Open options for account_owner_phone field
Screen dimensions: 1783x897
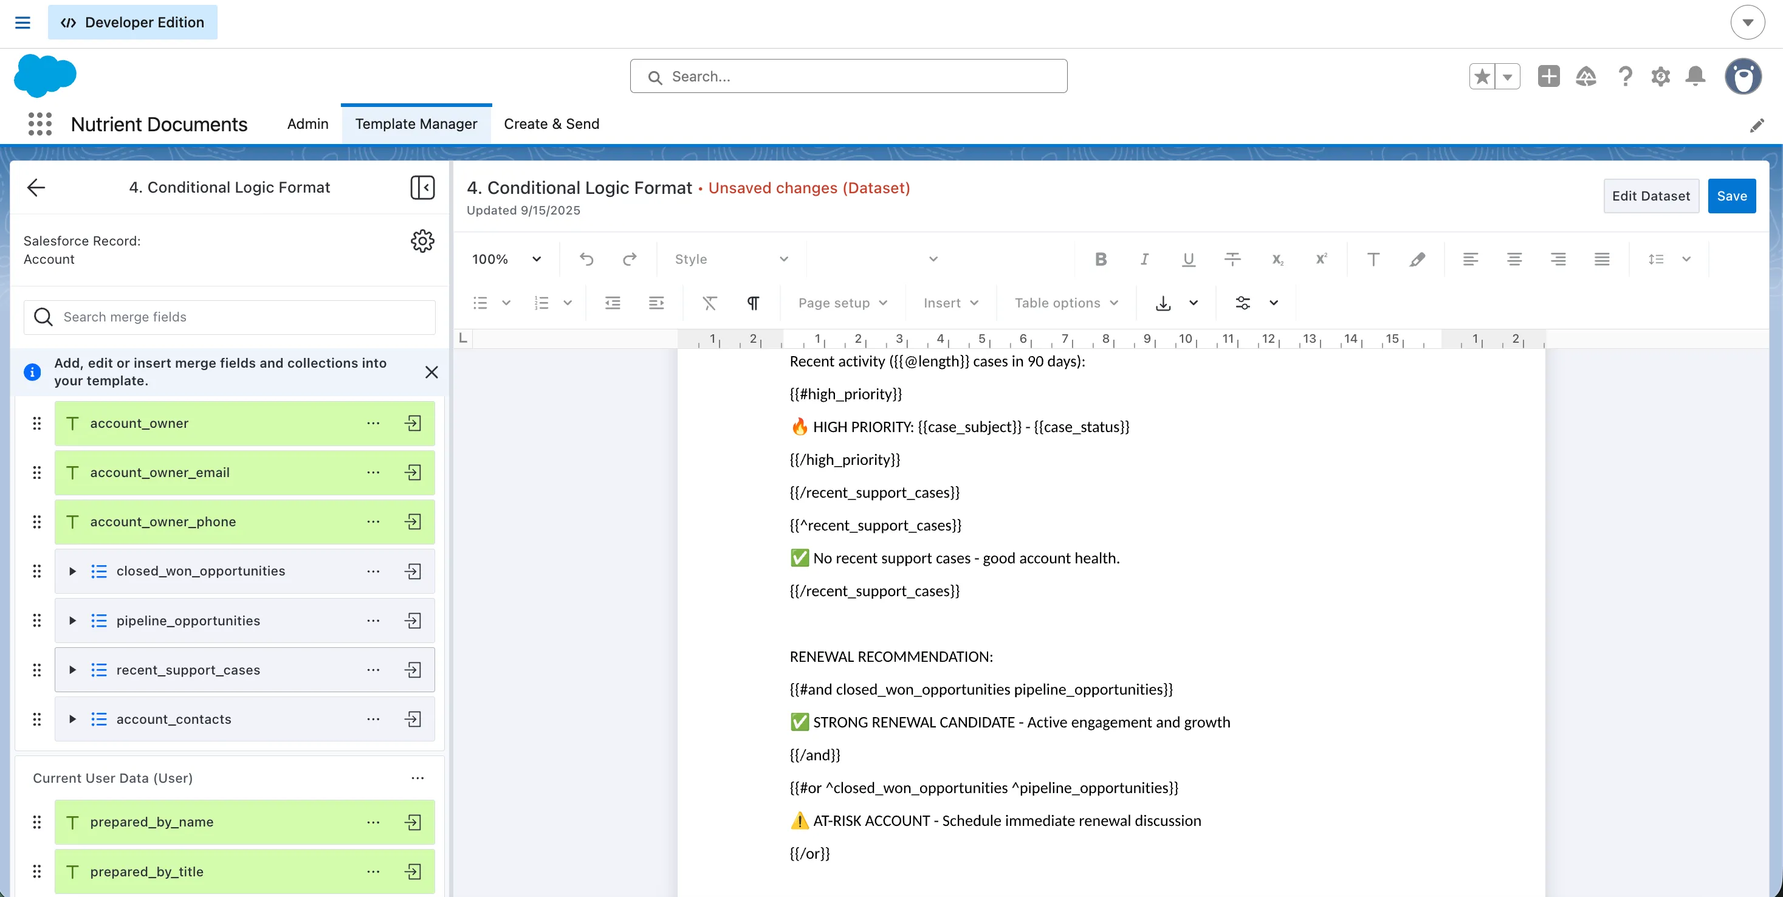(x=373, y=521)
